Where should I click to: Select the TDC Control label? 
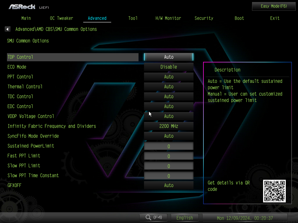pyautogui.click(x=20, y=96)
